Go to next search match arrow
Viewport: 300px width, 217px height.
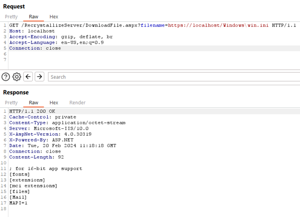[x=39, y=77]
